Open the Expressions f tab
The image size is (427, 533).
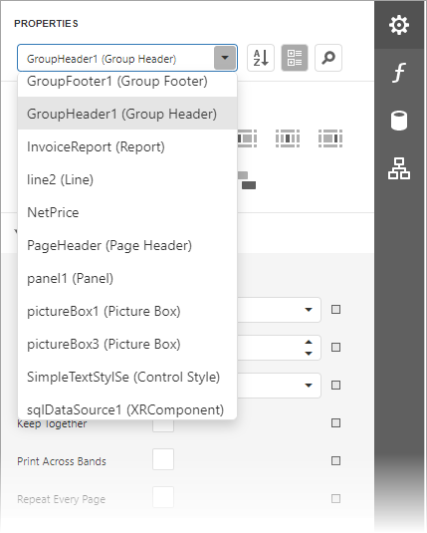click(x=399, y=73)
